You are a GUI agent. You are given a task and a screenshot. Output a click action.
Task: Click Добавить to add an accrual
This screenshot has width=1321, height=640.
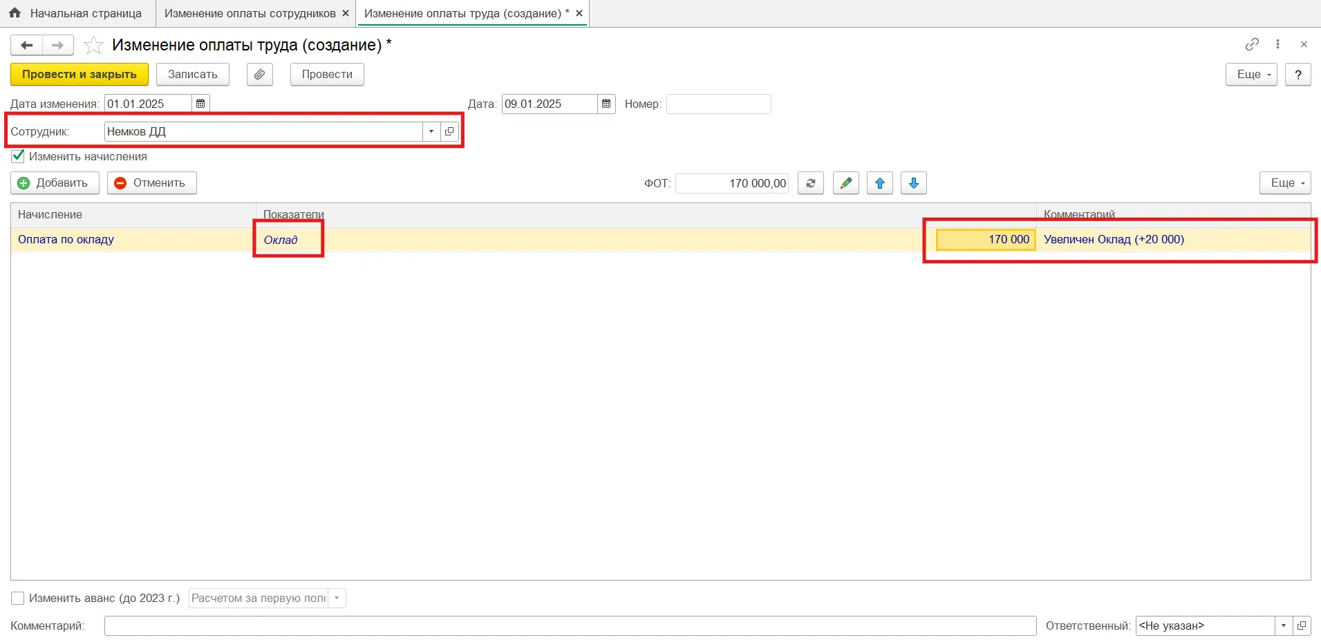(55, 183)
